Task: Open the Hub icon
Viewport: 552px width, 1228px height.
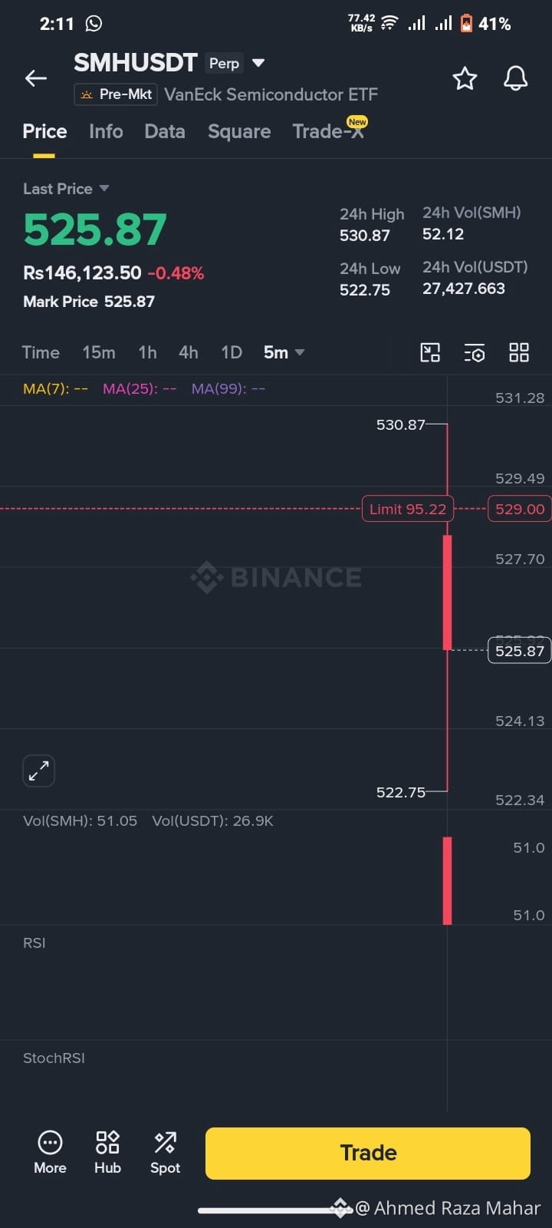Action: (x=107, y=1152)
